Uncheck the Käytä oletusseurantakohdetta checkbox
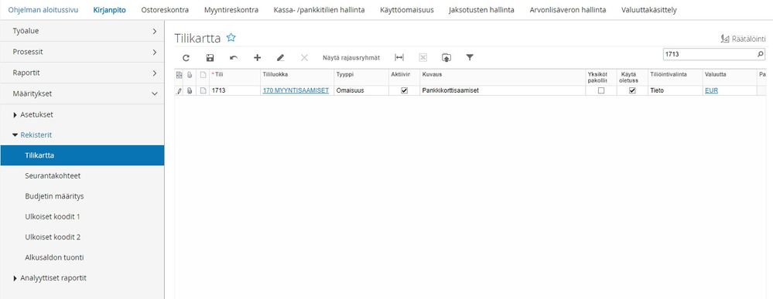773x299 pixels. (632, 90)
